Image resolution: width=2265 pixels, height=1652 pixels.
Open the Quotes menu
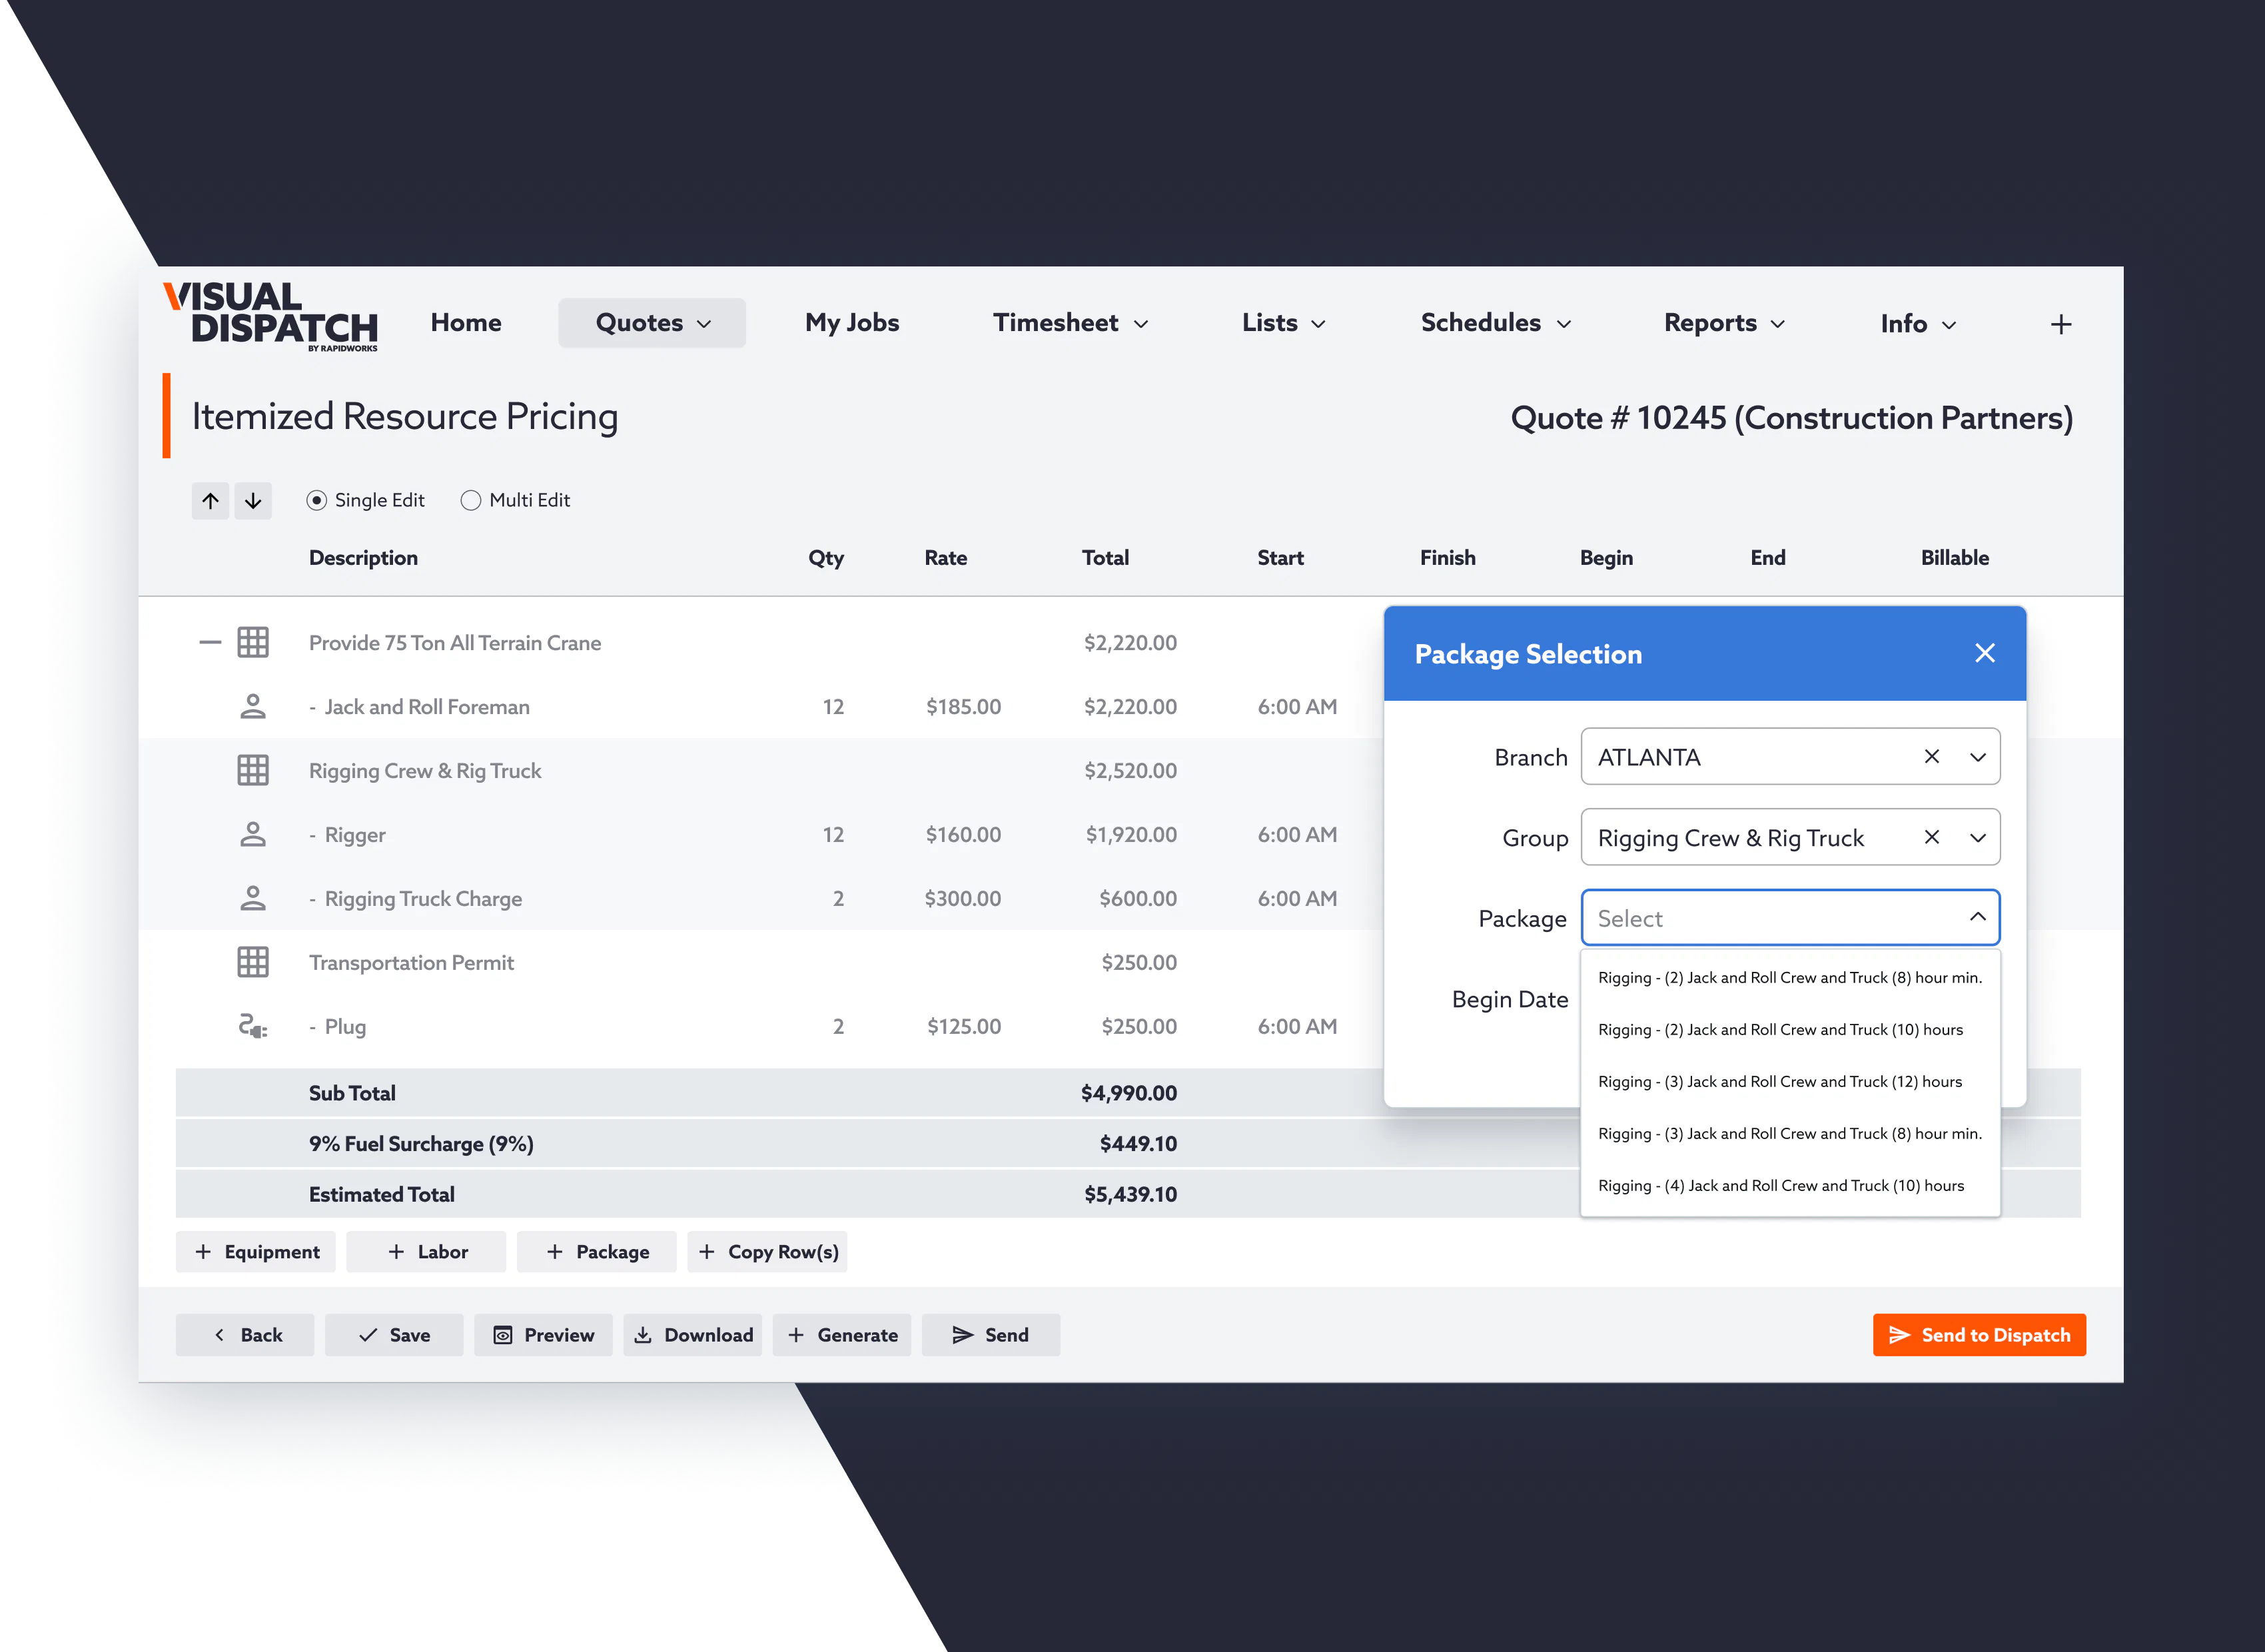click(652, 323)
